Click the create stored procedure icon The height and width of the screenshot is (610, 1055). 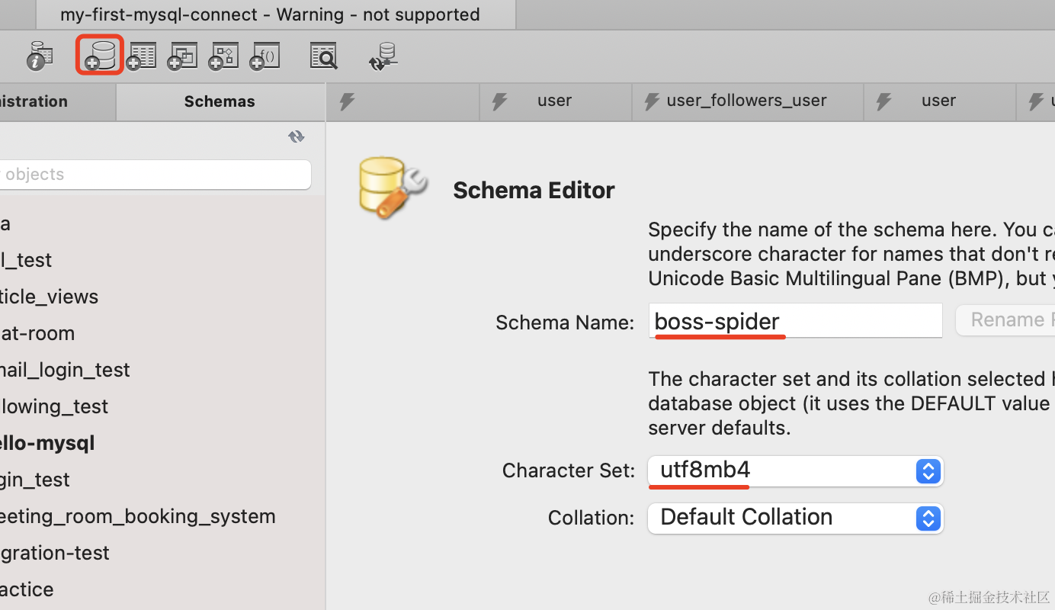tap(223, 56)
